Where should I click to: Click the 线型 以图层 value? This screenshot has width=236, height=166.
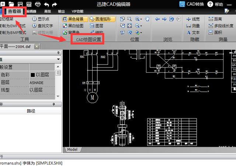pos(36,90)
